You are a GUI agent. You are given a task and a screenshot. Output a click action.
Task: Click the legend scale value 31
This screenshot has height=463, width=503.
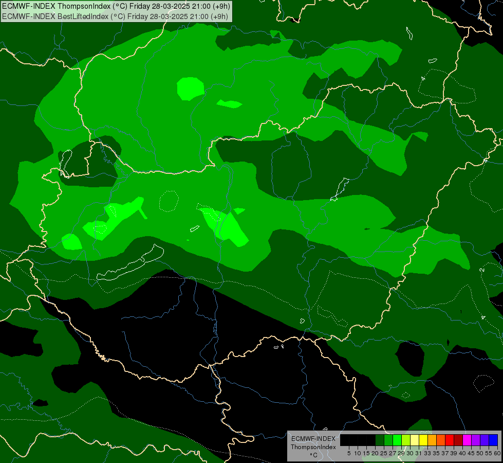[419, 453]
